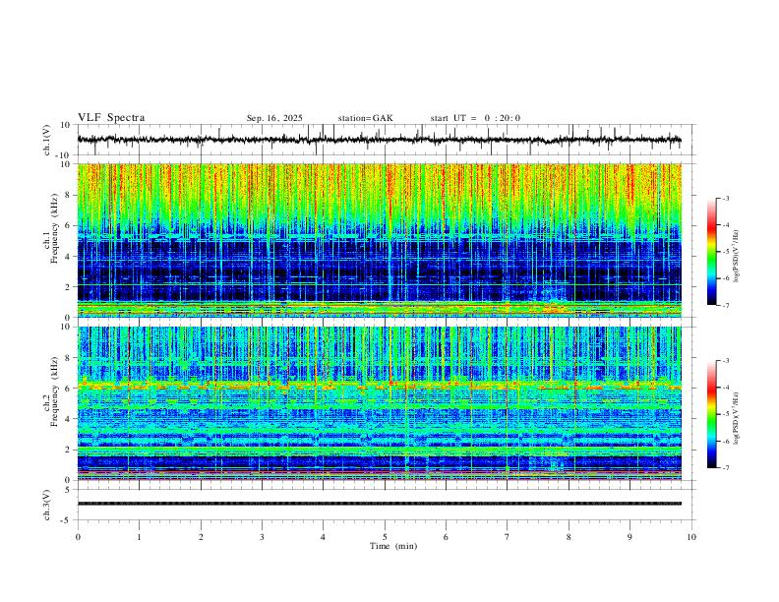Click the "-3" label on the upper colorbar
Screen dimensions: 779x602
(x=726, y=198)
